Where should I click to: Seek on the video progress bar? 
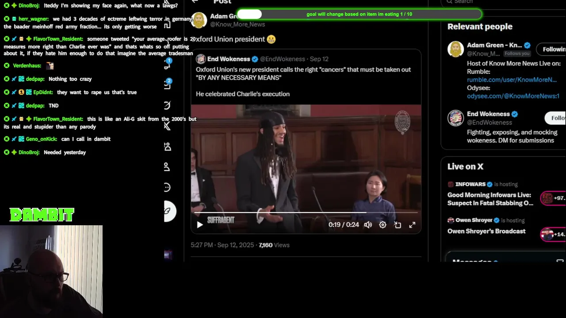click(x=306, y=212)
